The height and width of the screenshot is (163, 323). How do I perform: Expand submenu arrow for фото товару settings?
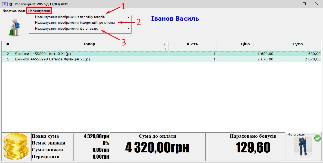click(128, 29)
